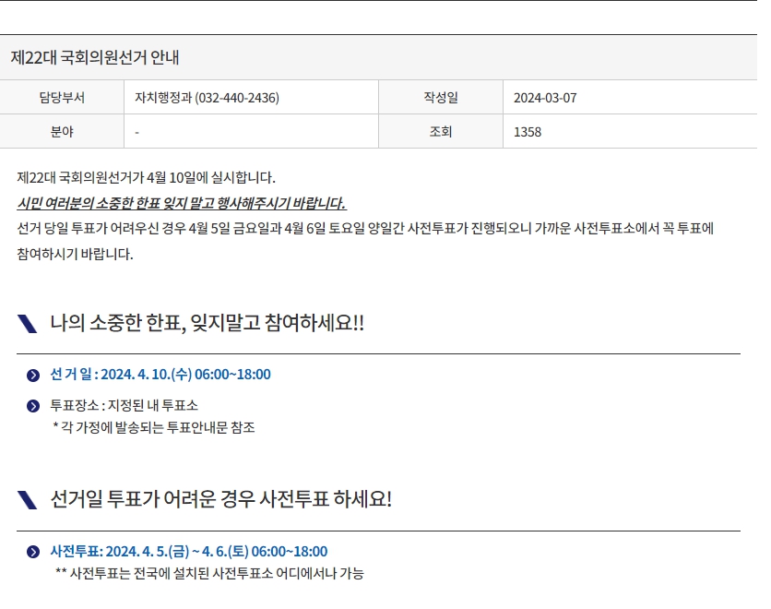The image size is (771, 609).
Task: Click the note '각 가정에 발송되는 투표안내문 참조'
Action: [154, 427]
